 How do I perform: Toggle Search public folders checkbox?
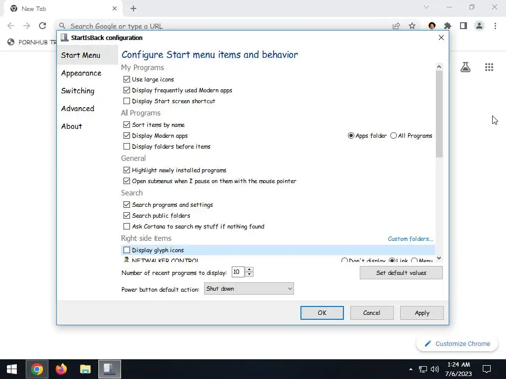click(x=127, y=216)
